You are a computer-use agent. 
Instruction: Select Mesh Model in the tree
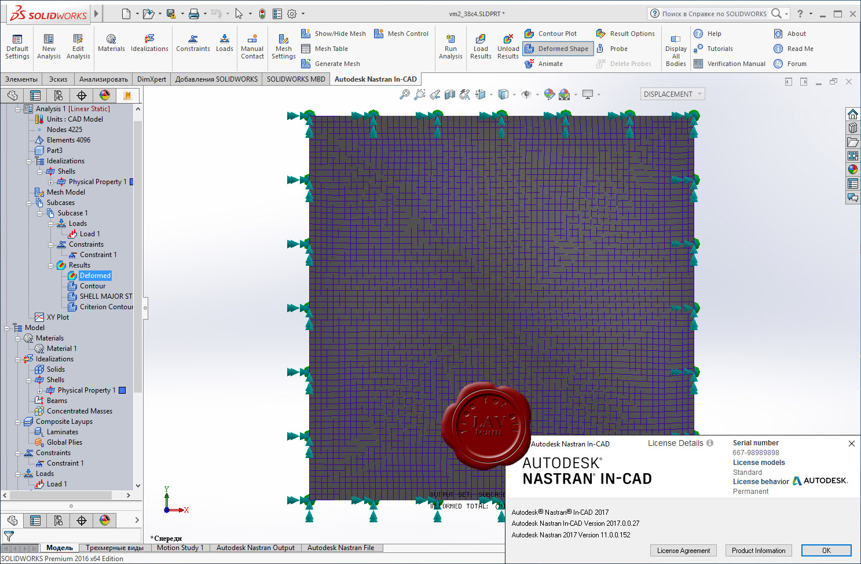tap(66, 192)
